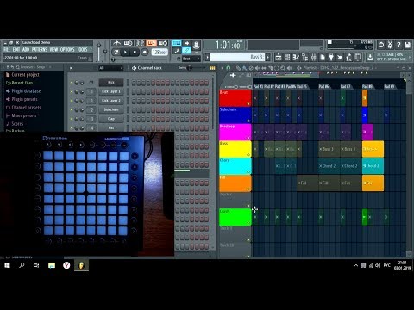This screenshot has width=414, height=310.
Task: Select the Kick channel button
Action: click(111, 83)
